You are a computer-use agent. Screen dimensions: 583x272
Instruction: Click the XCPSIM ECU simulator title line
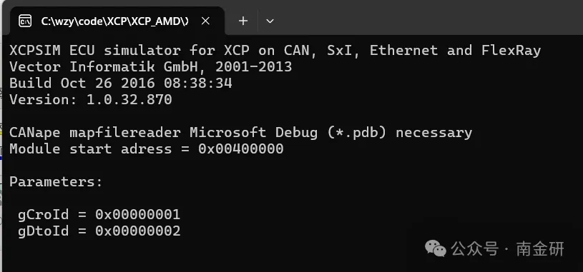click(x=275, y=50)
